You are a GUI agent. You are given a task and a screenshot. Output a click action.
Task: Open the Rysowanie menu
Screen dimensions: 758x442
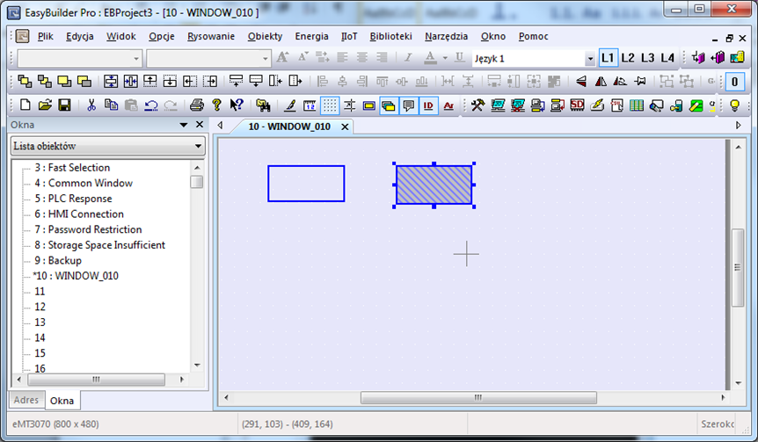tap(211, 36)
